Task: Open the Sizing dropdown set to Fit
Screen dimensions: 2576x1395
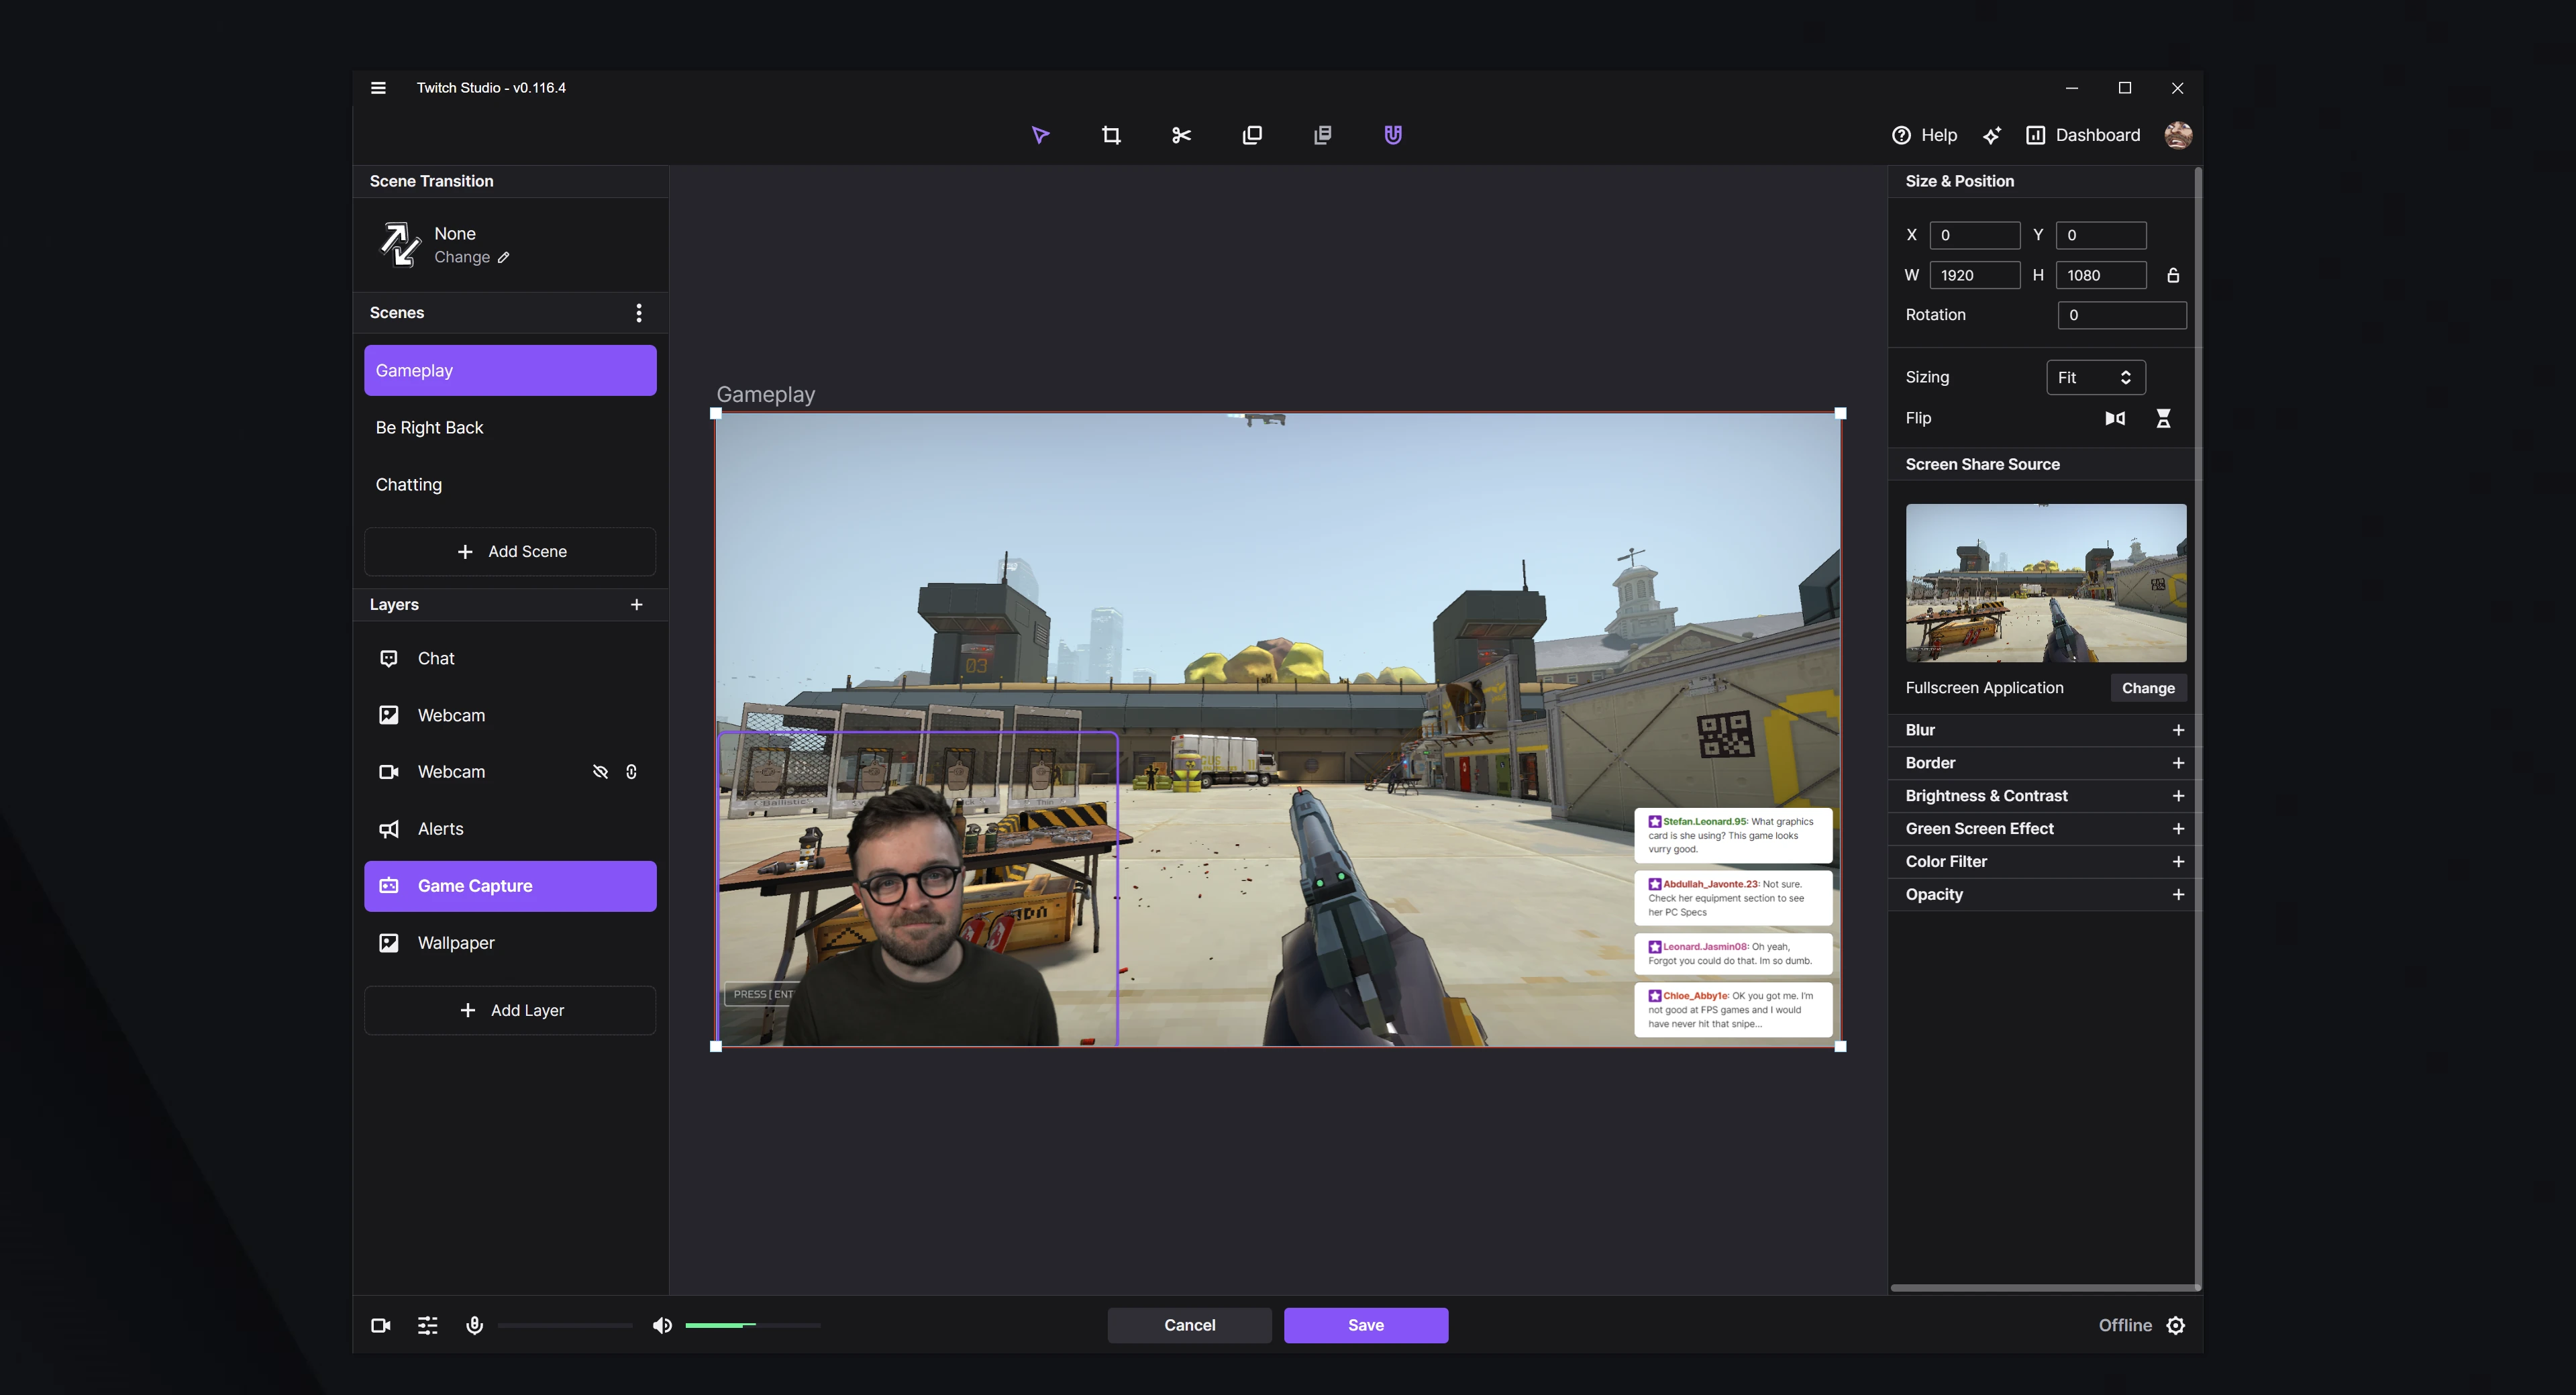Action: [2096, 377]
